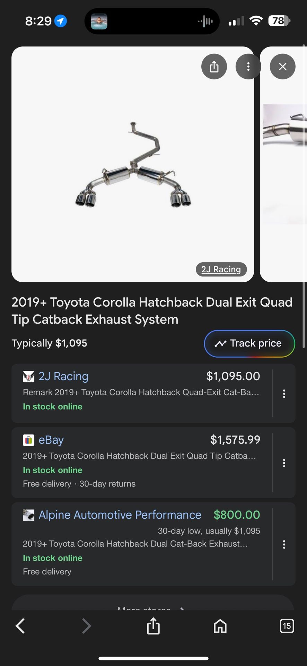Open more options for 2J Racing listing
Viewport: 307px width, 666px height.
click(x=284, y=394)
